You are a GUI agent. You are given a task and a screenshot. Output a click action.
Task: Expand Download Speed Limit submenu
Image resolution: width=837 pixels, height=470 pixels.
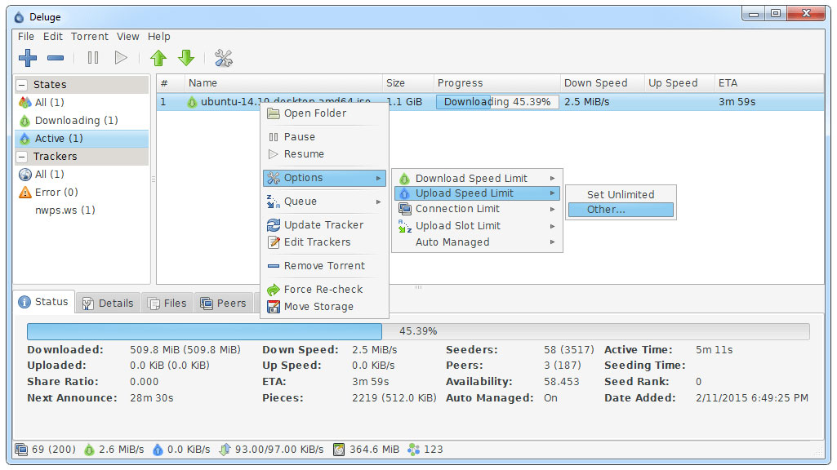coord(477,178)
